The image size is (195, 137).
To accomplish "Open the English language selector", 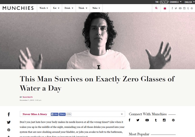I will coord(190,2).
